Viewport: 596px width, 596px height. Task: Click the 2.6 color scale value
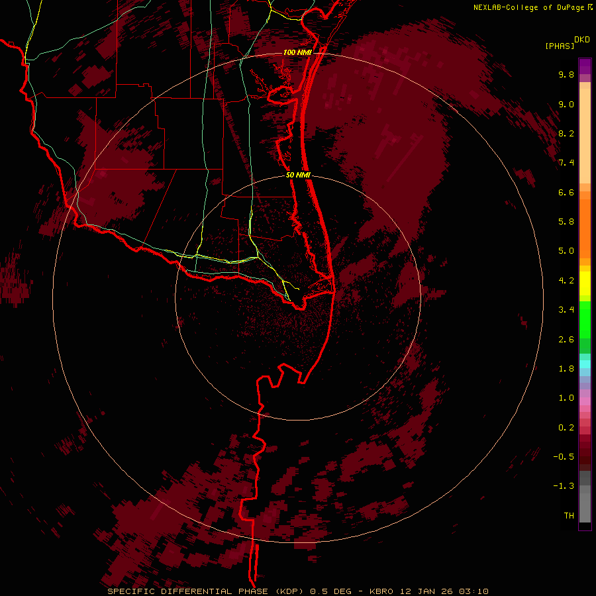coord(566,340)
